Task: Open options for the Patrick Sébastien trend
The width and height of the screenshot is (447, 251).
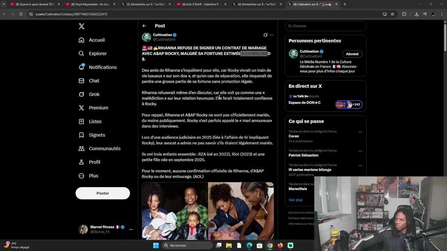Action: pos(360,151)
